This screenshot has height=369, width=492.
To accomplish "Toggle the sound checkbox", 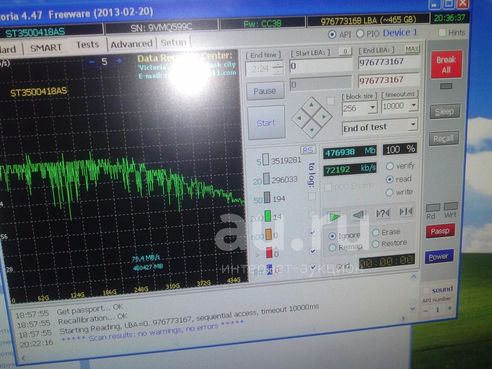I will click(426, 291).
